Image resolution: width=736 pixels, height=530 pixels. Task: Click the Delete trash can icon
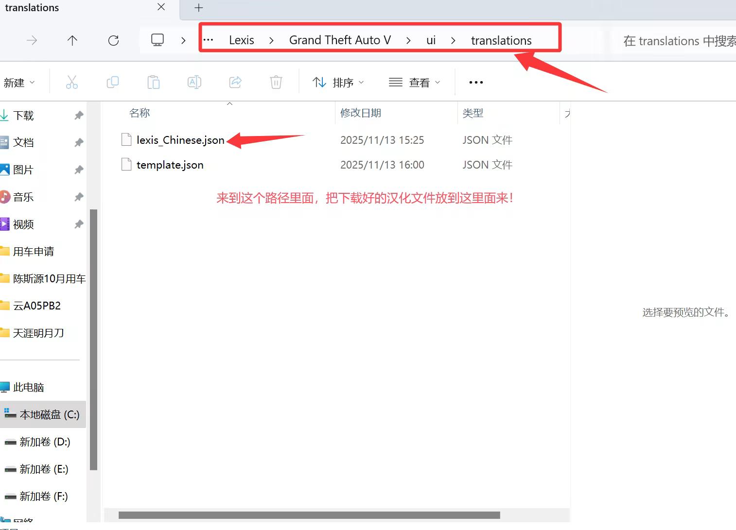pos(276,83)
